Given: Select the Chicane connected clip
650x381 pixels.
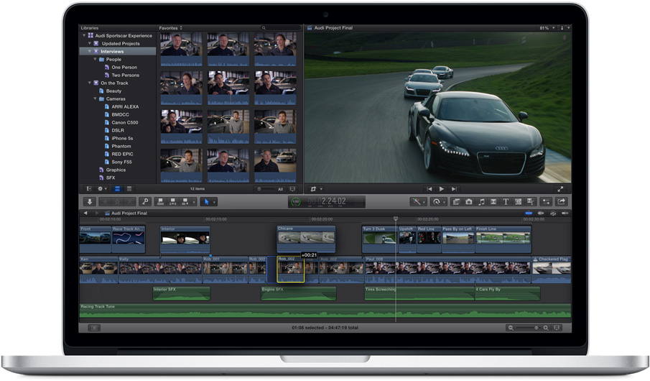Looking at the screenshot, I should tap(306, 239).
